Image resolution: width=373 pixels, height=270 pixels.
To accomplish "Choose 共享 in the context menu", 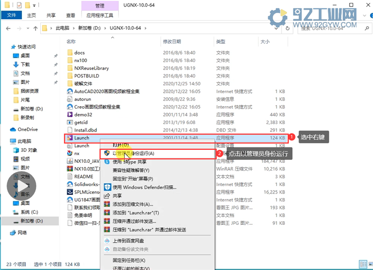I will tap(158, 196).
